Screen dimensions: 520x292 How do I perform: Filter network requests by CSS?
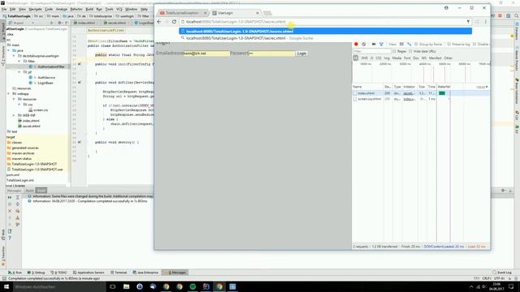coord(379,58)
